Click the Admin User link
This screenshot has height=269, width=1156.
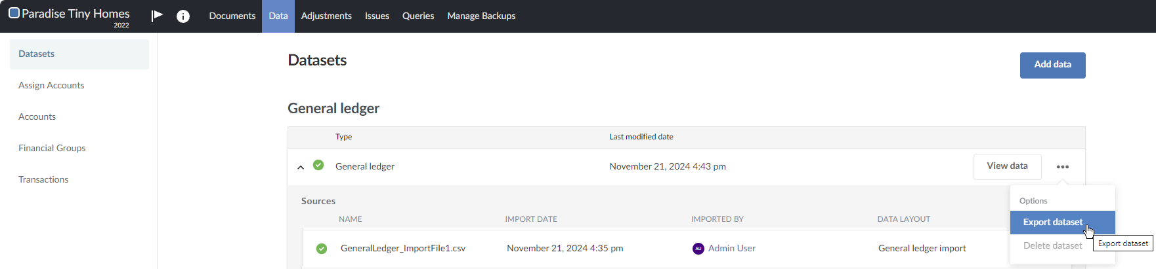(731, 249)
